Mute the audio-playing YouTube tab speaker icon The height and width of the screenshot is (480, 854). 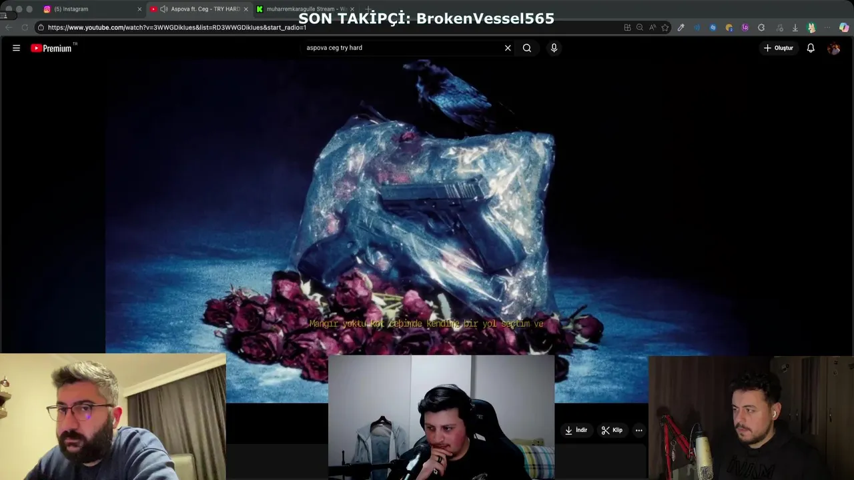164,9
